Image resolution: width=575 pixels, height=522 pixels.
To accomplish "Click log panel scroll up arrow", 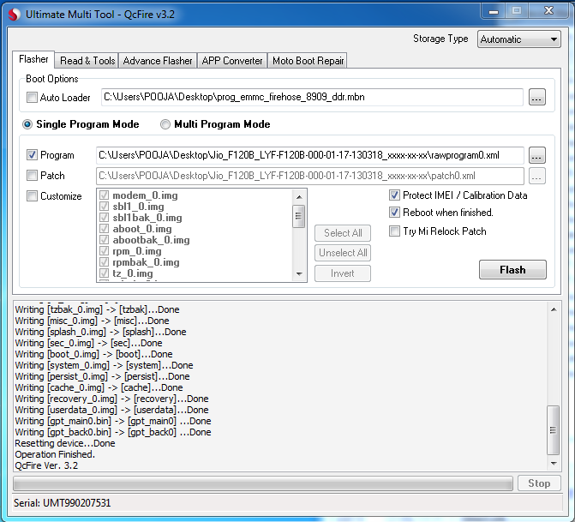I will [554, 309].
